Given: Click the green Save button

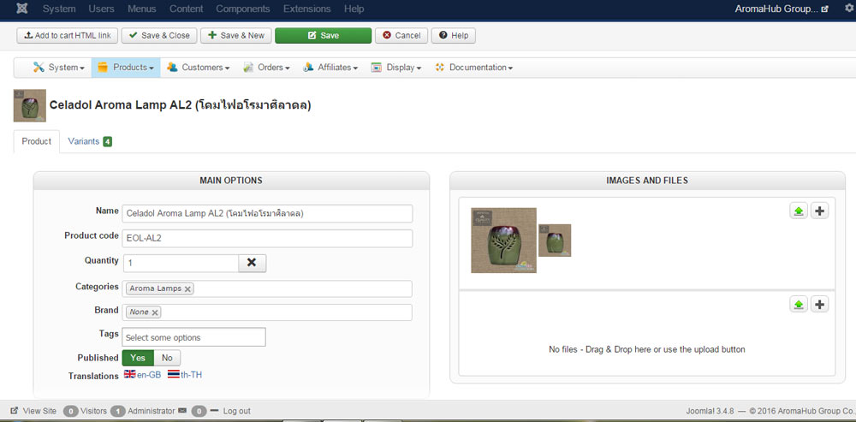Looking at the screenshot, I should click(x=324, y=35).
